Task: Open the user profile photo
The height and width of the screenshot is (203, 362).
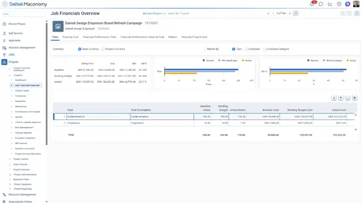Action: point(356,4)
